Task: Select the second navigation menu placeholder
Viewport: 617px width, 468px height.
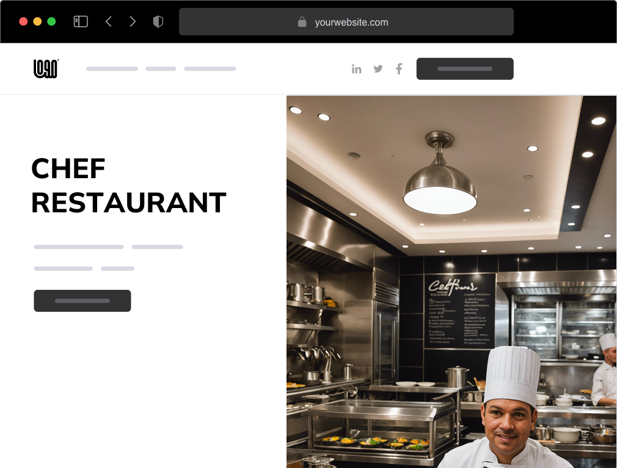Action: coord(161,69)
